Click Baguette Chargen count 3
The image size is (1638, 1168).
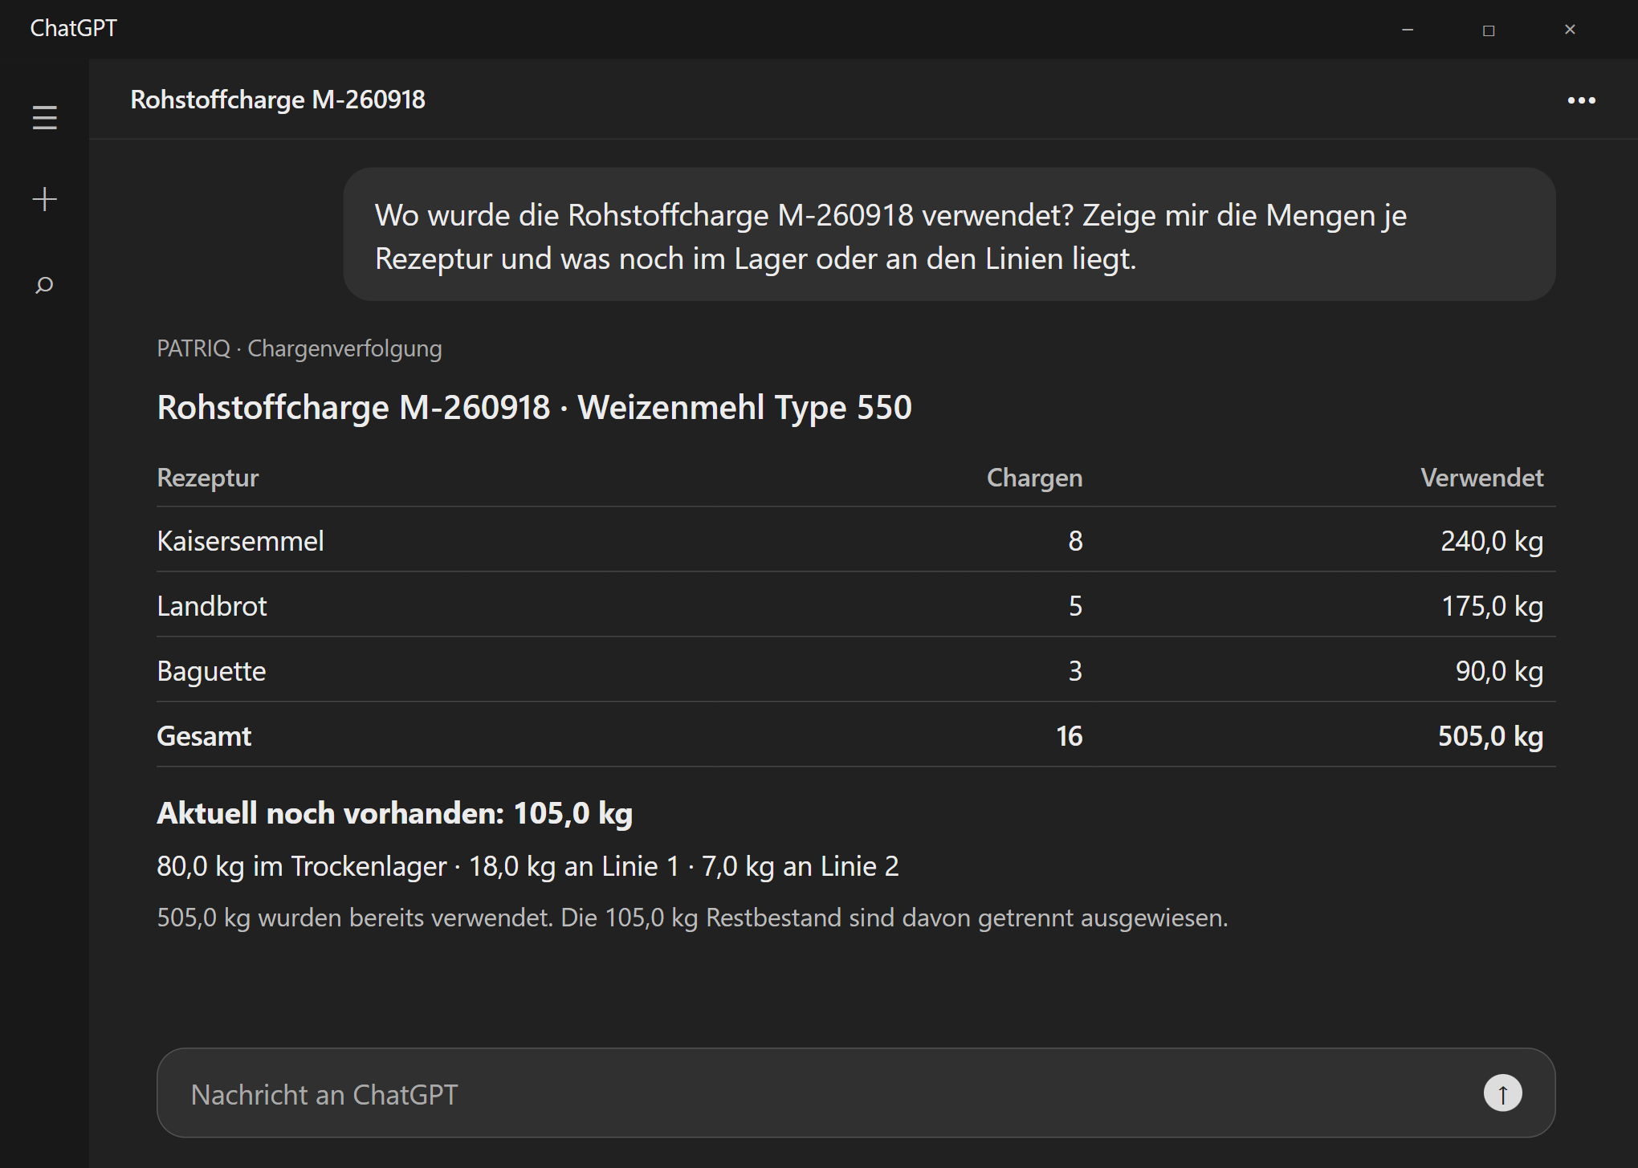(1075, 671)
